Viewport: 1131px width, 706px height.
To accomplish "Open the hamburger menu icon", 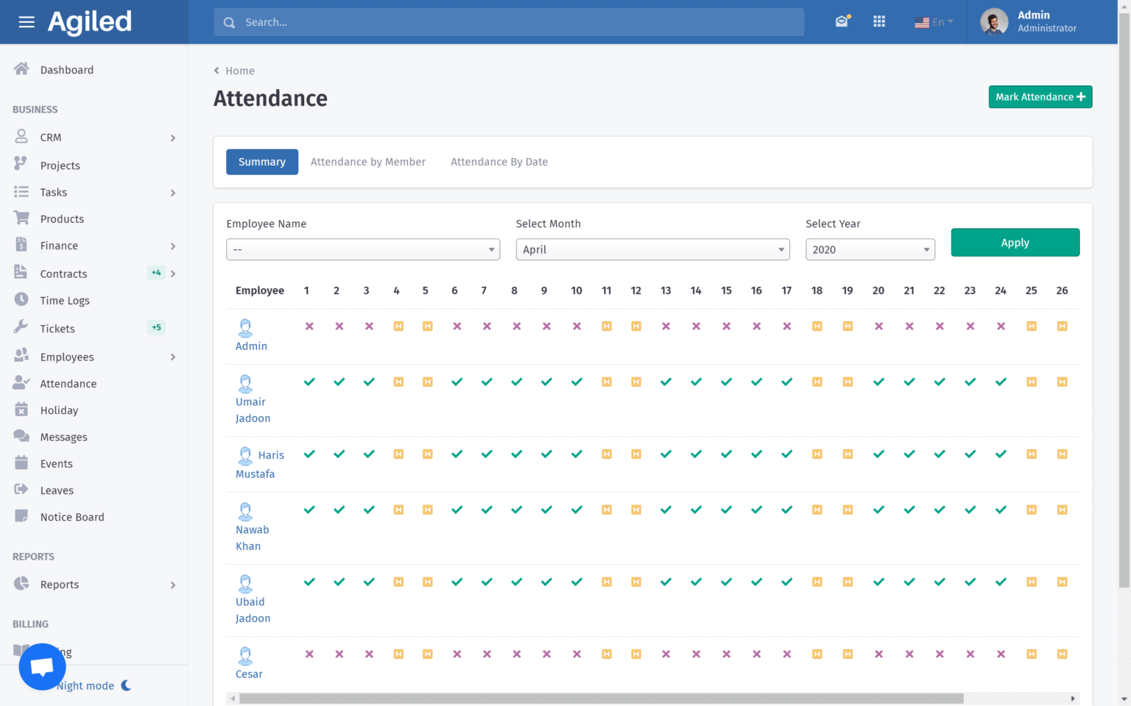I will (x=27, y=22).
